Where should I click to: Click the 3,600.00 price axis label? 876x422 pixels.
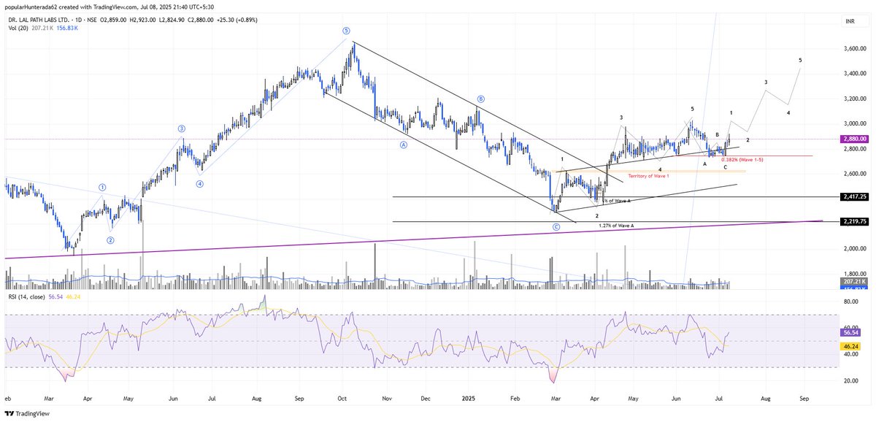[x=853, y=48]
